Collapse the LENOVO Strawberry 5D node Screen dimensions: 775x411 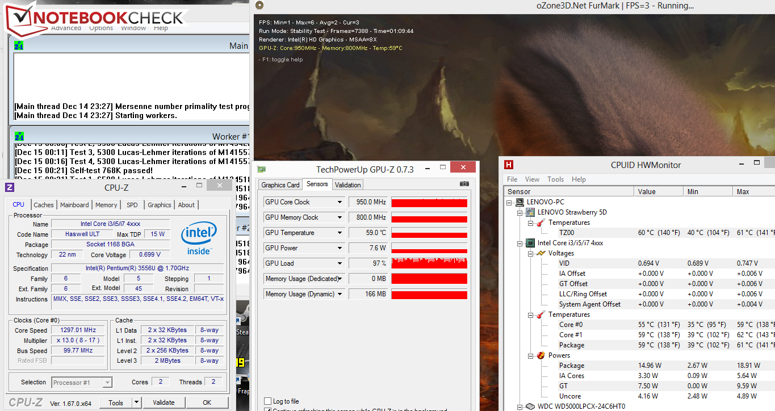(x=520, y=212)
